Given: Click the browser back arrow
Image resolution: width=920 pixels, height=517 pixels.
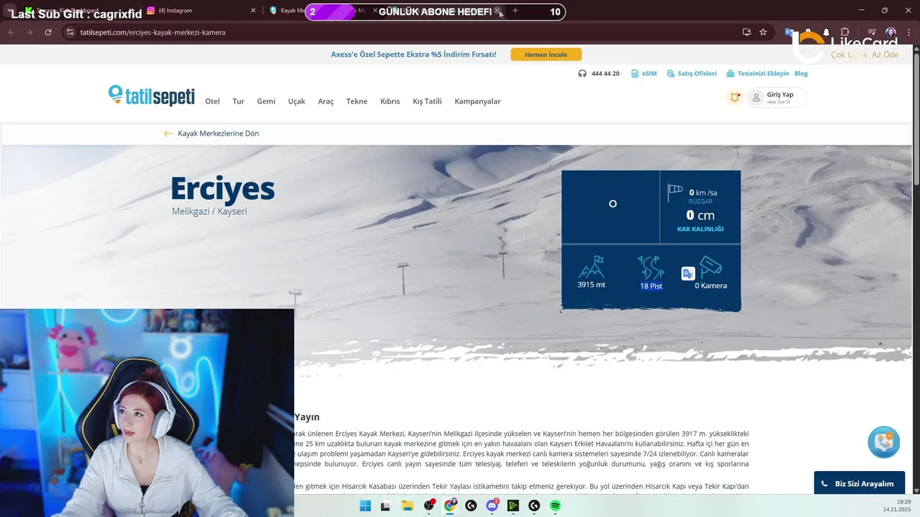Looking at the screenshot, I should [11, 32].
